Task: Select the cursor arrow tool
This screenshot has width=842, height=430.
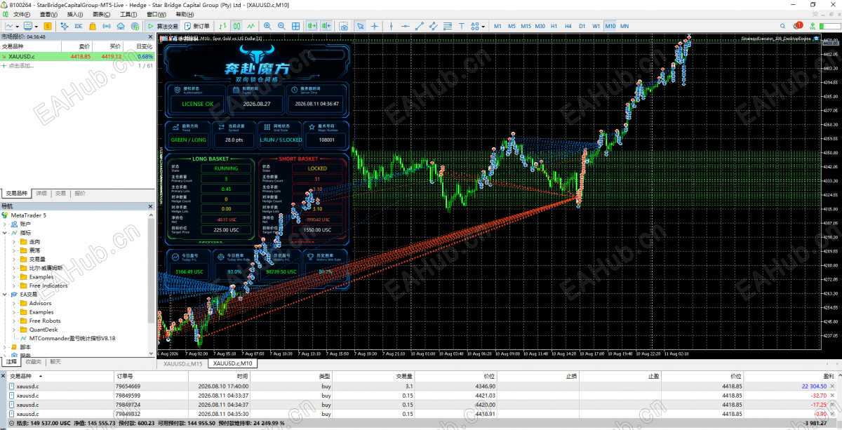Action: [x=360, y=26]
